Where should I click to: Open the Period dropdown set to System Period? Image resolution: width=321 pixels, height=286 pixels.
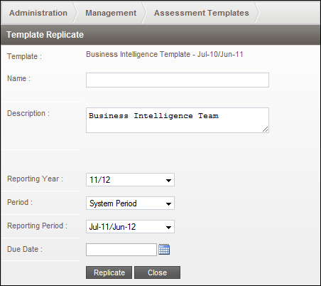point(130,203)
